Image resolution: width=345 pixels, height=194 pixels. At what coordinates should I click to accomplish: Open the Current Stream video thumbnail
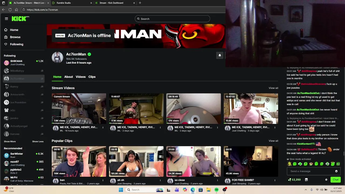[x=79, y=109]
